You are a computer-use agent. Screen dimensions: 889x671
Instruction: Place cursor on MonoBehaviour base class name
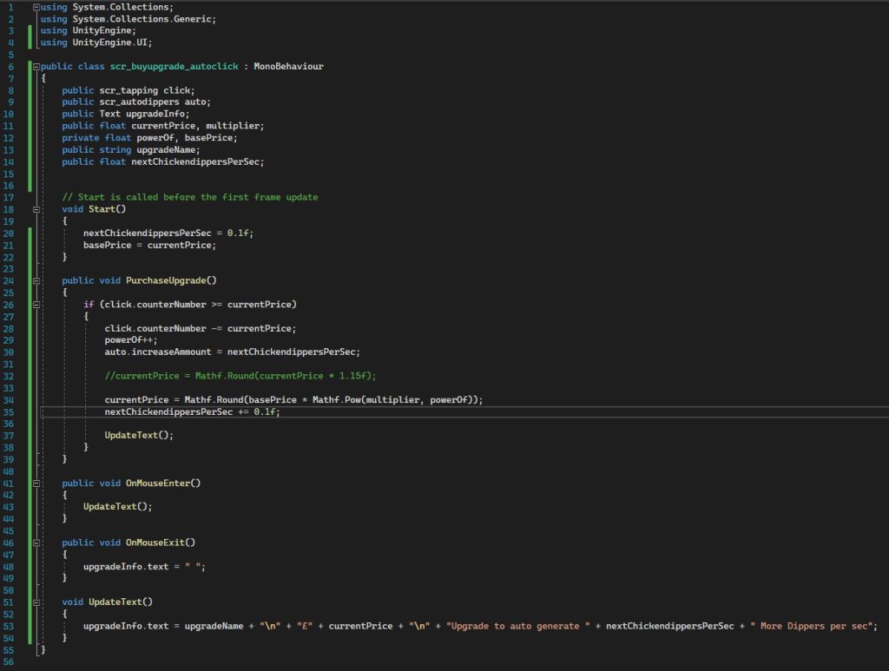pyautogui.click(x=288, y=67)
